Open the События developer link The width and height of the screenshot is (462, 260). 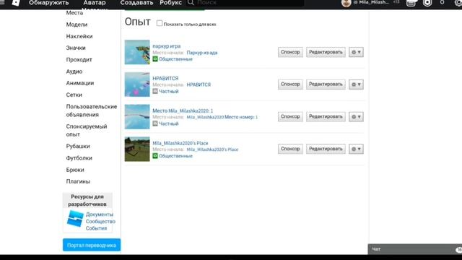point(96,228)
